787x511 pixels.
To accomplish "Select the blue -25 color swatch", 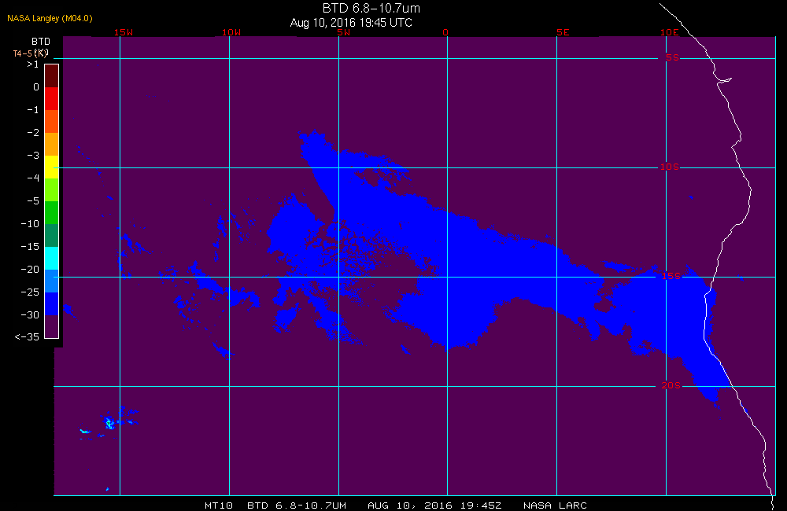I will (x=52, y=304).
